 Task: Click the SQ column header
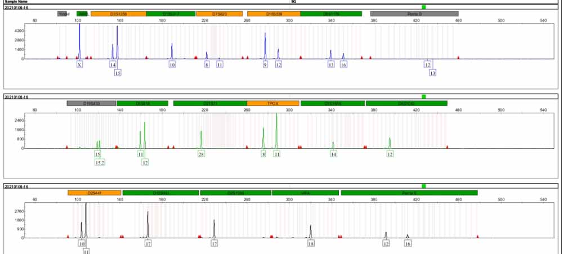click(294, 2)
